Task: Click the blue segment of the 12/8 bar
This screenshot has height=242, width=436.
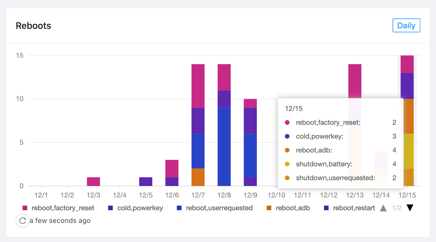Action: (224, 147)
